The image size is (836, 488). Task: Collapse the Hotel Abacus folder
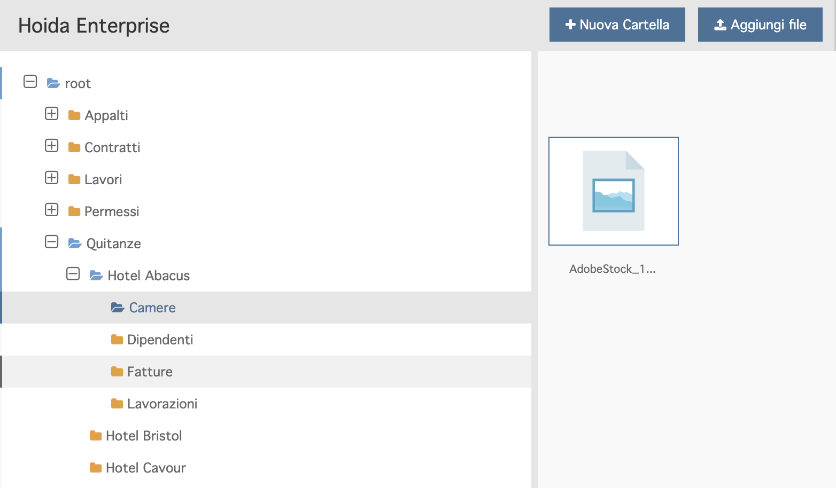point(73,274)
